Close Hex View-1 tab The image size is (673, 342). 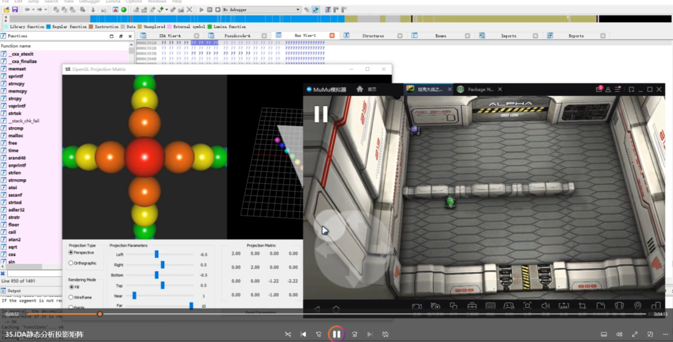(332, 35)
